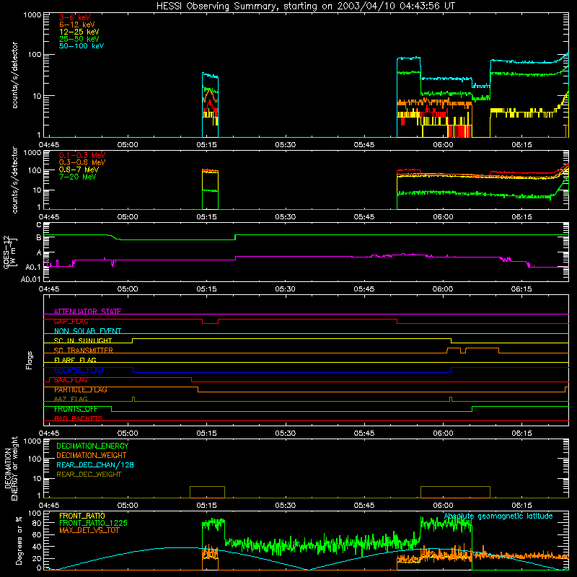Select the FLARE_FLAG label
Screen dimensions: 577x577
click(x=75, y=360)
